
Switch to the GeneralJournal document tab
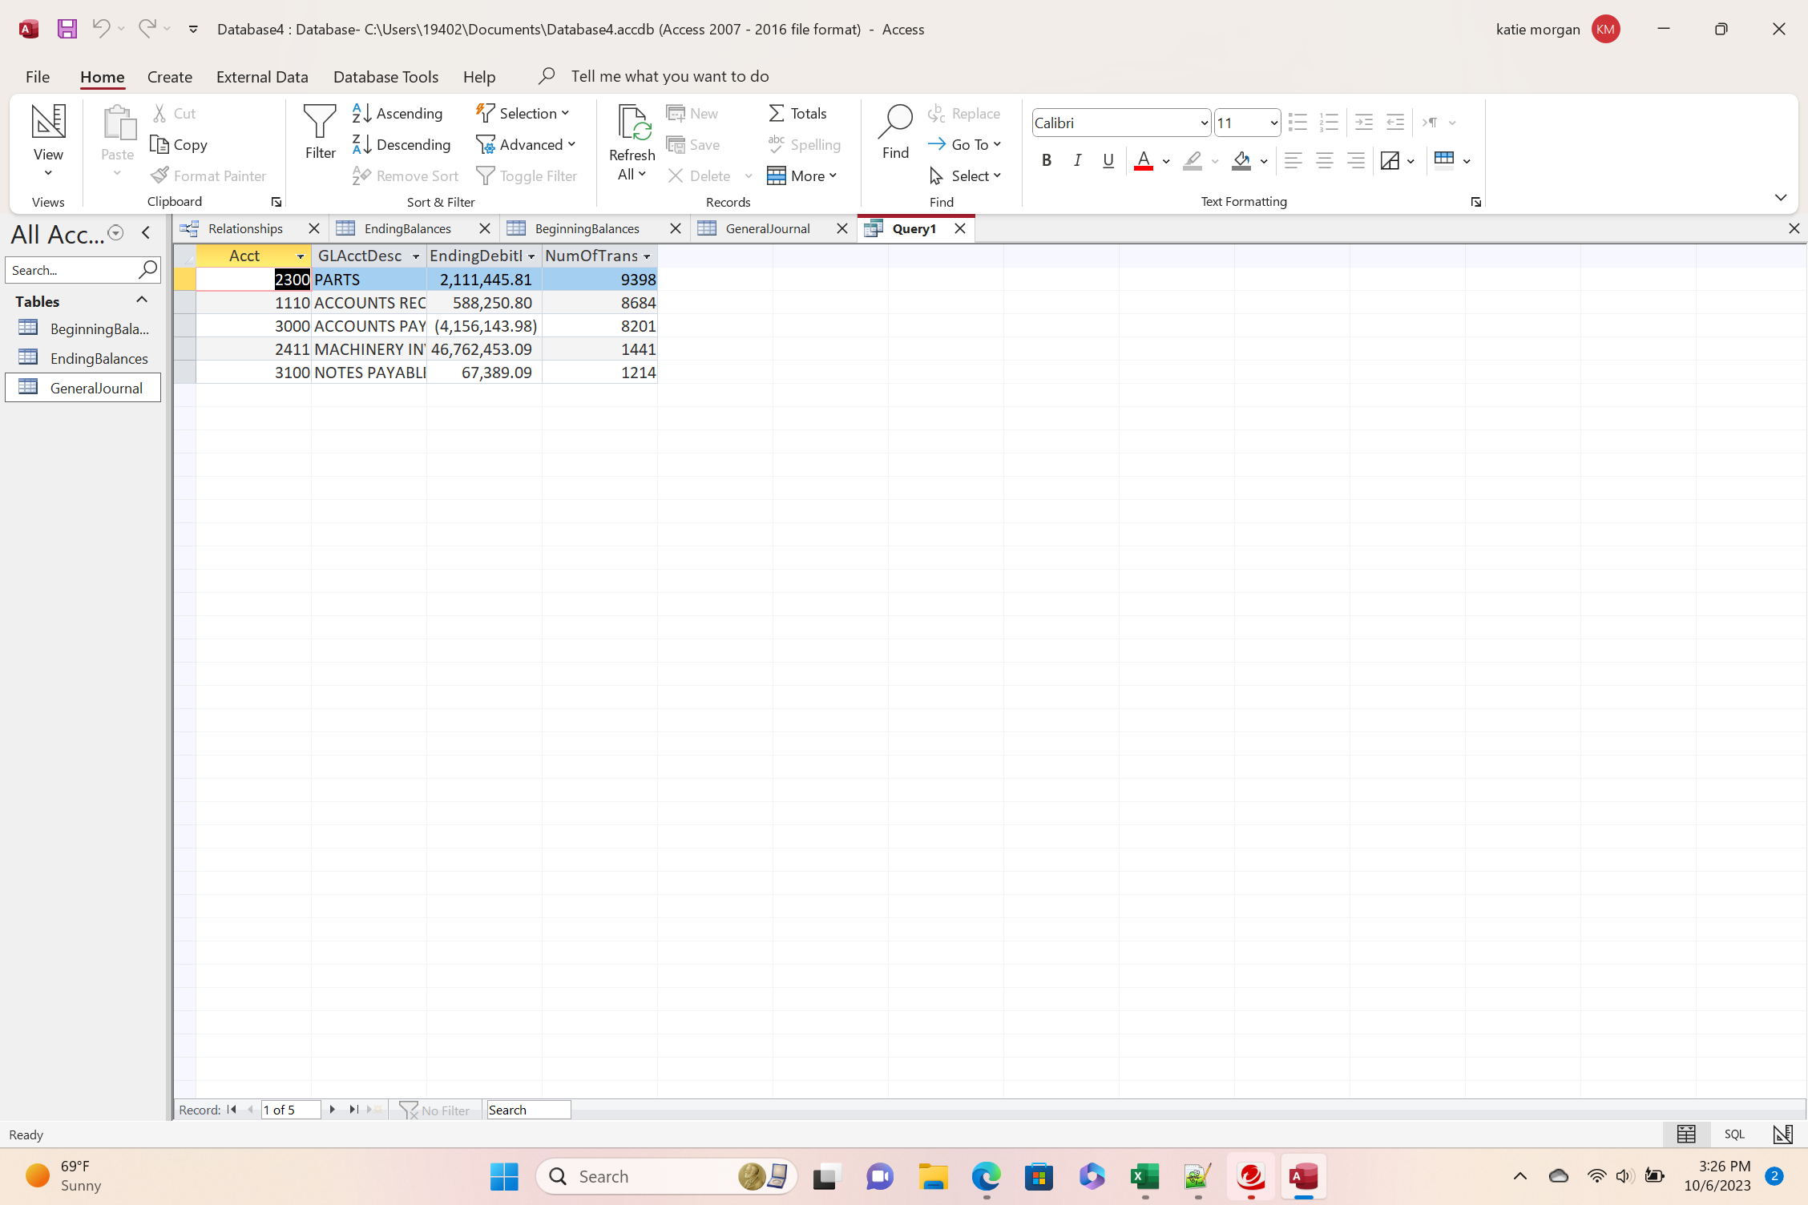pos(767,228)
